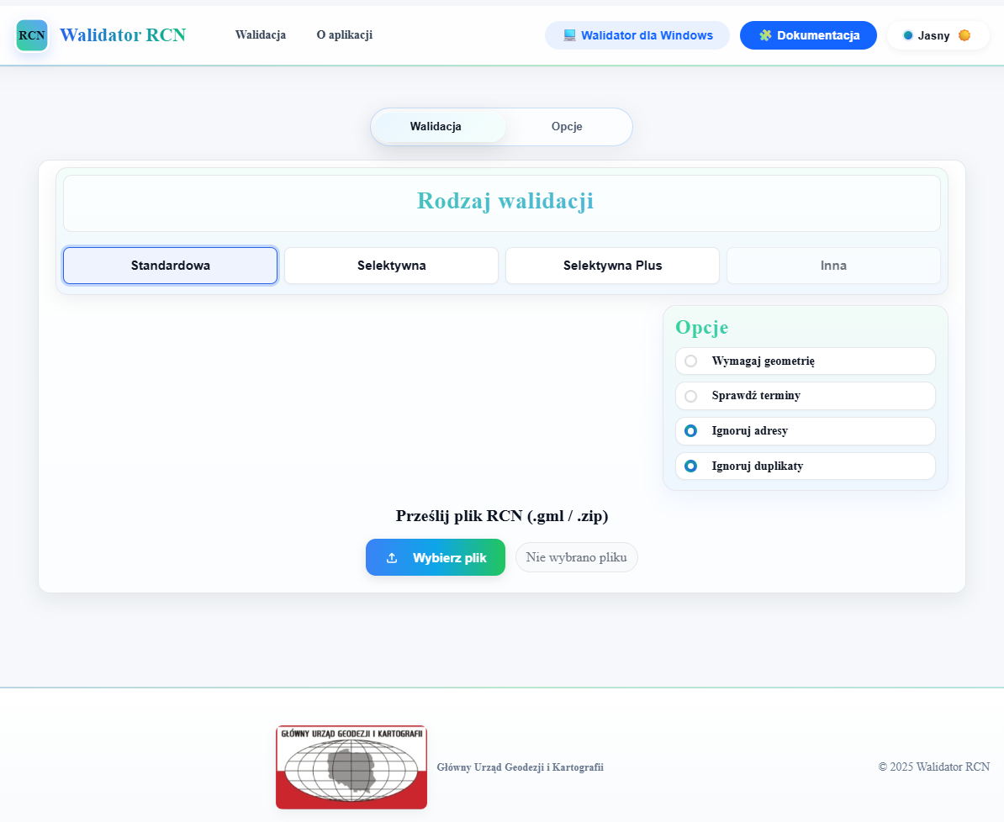Open the O aplikacji menu item
Screen dimensions: 1004x822
[x=344, y=35]
